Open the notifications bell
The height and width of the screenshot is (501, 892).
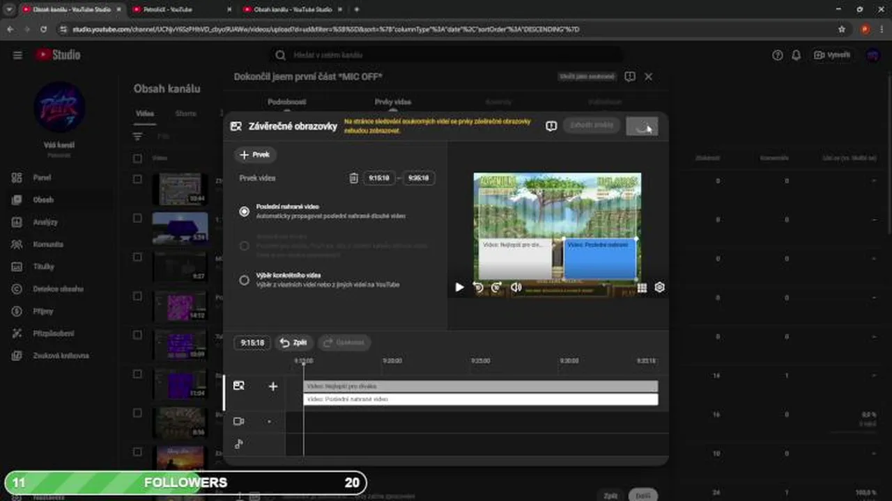(796, 55)
